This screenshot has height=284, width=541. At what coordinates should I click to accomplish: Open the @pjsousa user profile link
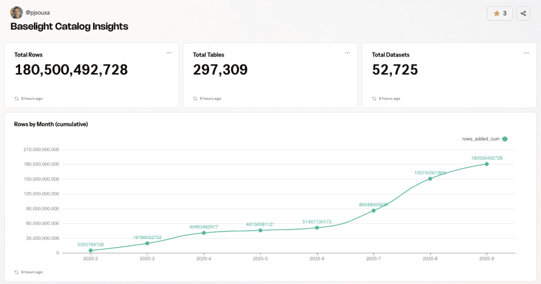tap(38, 12)
